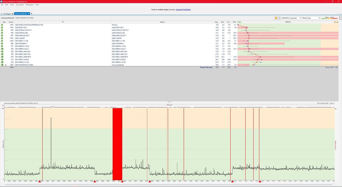Select hop 4 green circle icon
Image resolution: width=342 pixels, height=187 pixels.
(x=2, y=33)
